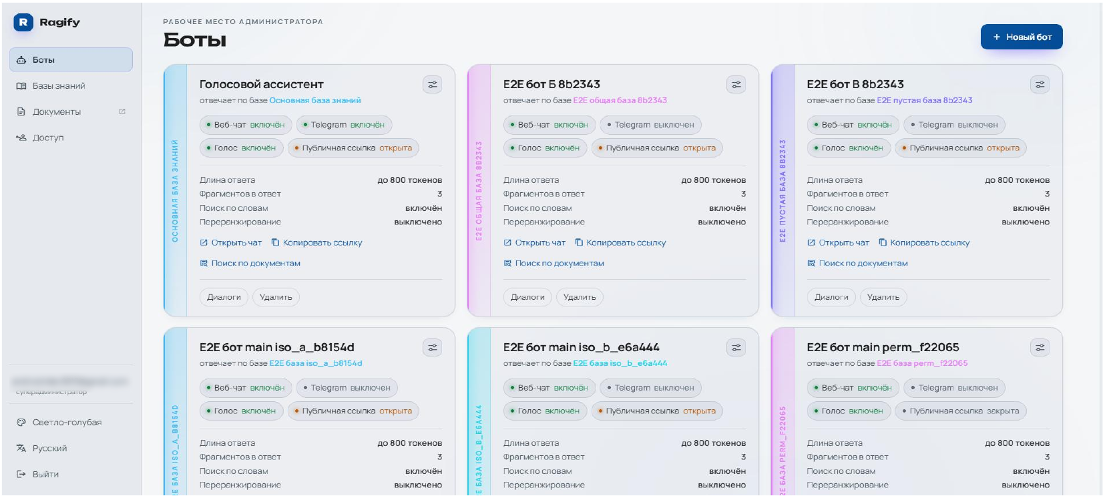Open Документы in sidebar
This screenshot has height=498, width=1105.
[71, 111]
